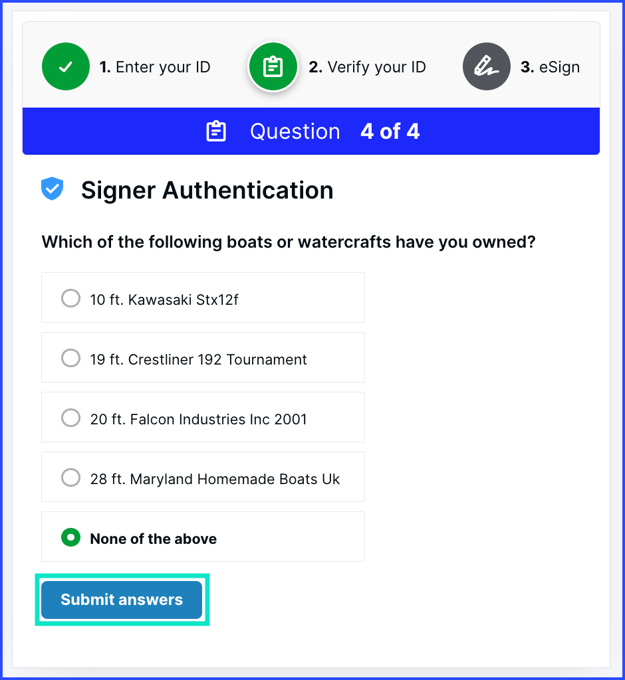Click the blue shield Signer Authentication icon
The height and width of the screenshot is (680, 625).
click(52, 190)
